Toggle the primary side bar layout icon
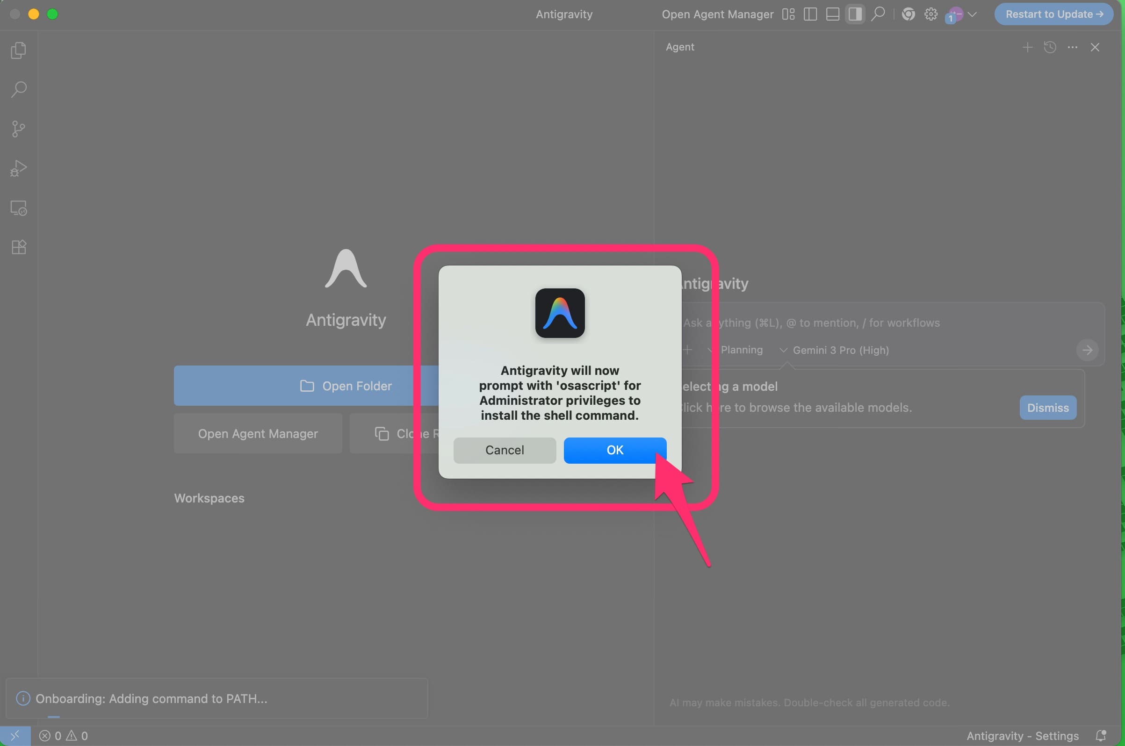This screenshot has height=746, width=1125. coord(810,14)
